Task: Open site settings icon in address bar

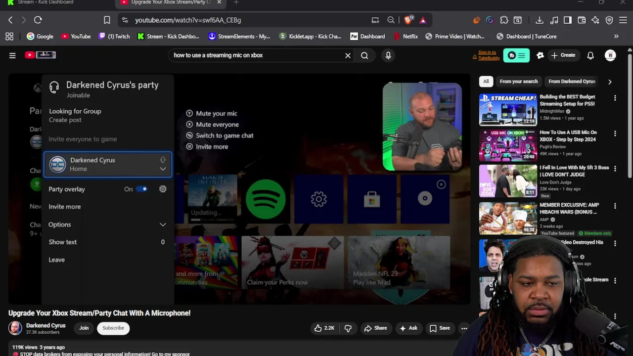Action: point(125,20)
